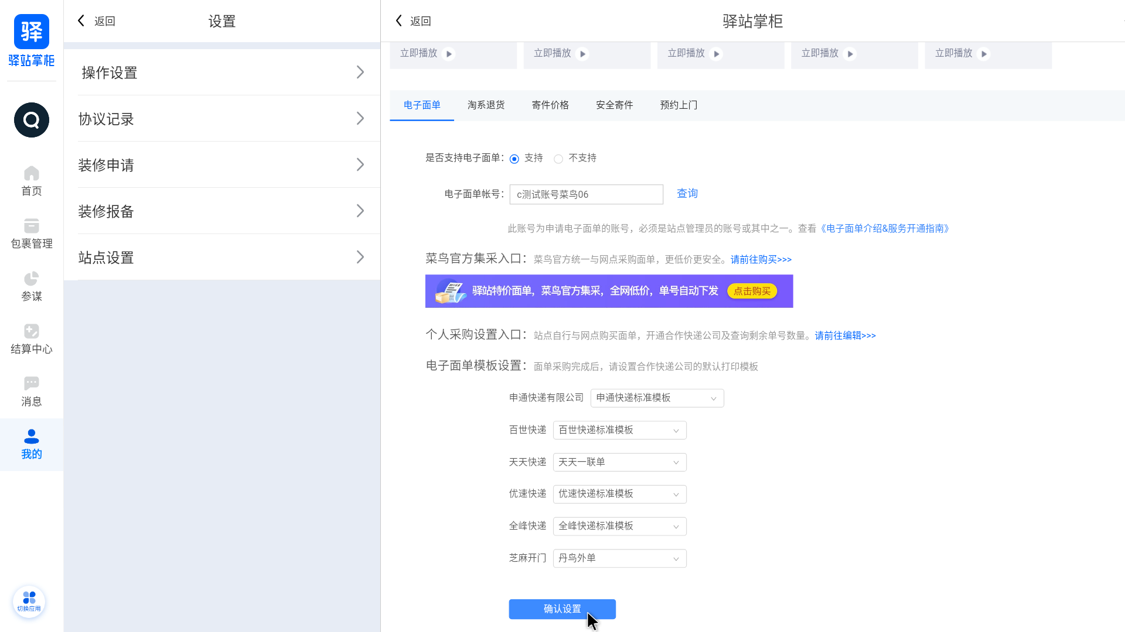The width and height of the screenshot is (1125, 632).
Task: Click 查询 link next to account field
Action: [687, 194]
